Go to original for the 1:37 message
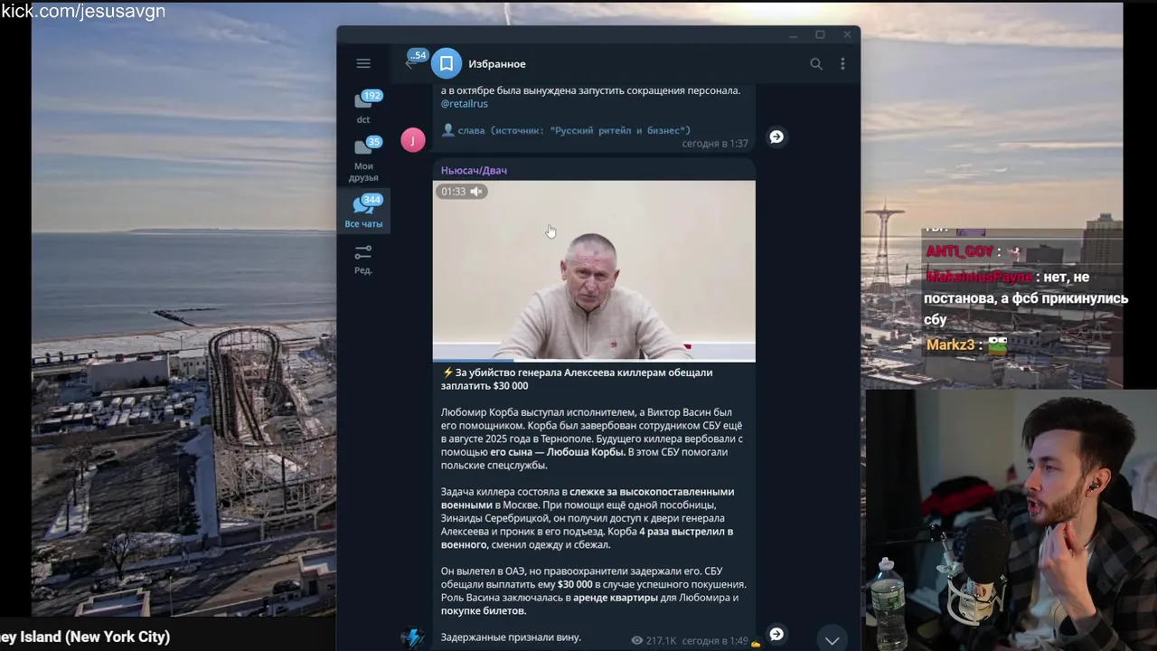1157x651 pixels. pos(776,137)
